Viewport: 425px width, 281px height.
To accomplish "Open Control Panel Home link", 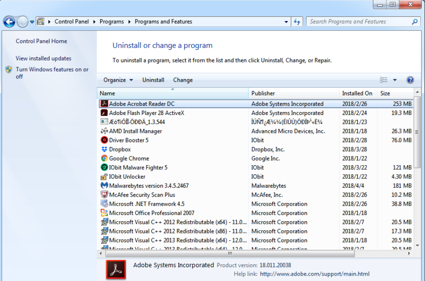I will [x=41, y=41].
